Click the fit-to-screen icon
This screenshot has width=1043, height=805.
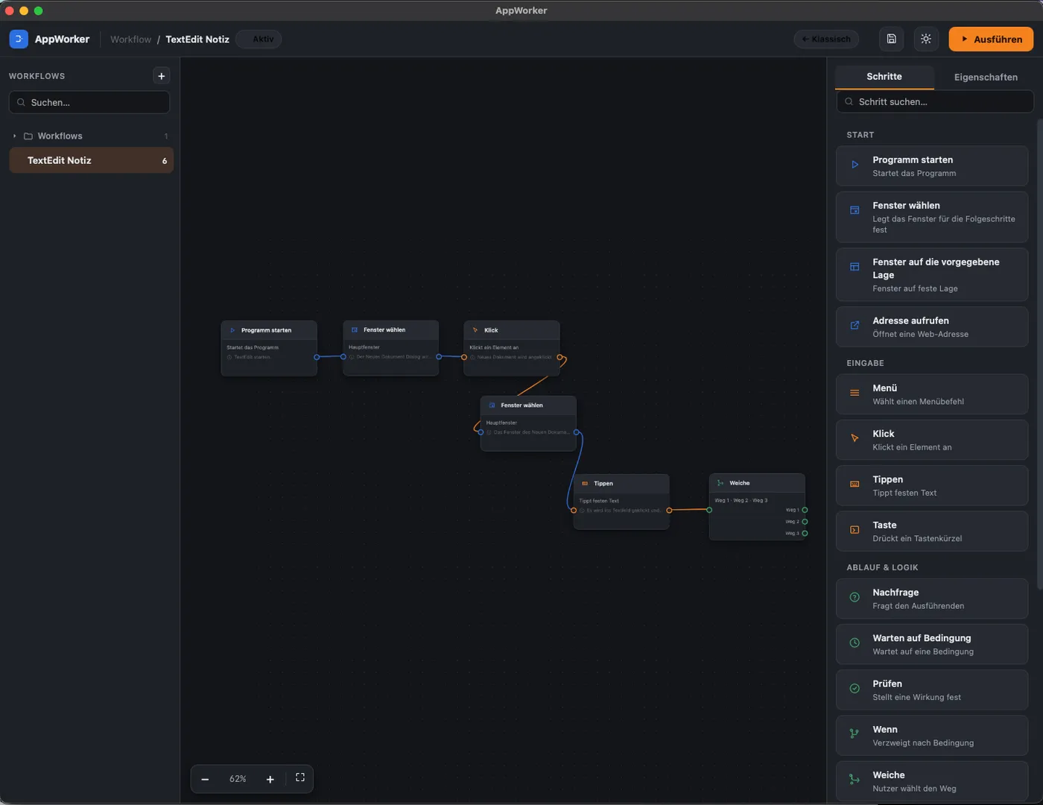point(300,777)
